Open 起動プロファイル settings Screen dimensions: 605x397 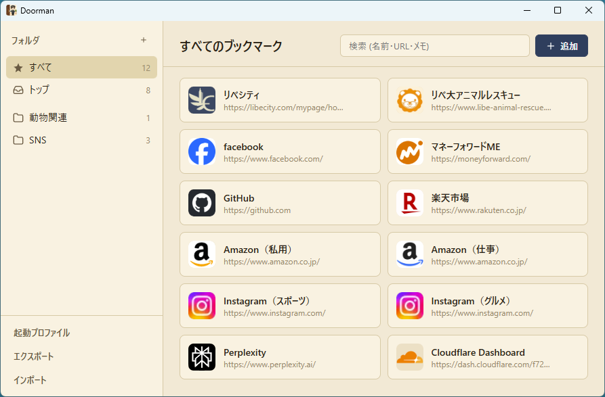[x=42, y=333]
